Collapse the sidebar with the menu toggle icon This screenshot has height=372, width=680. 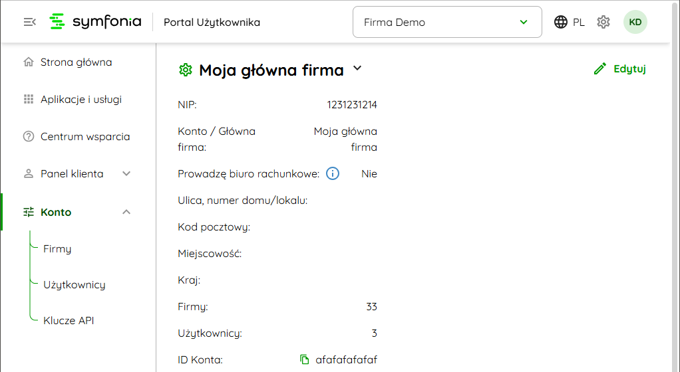pos(29,22)
